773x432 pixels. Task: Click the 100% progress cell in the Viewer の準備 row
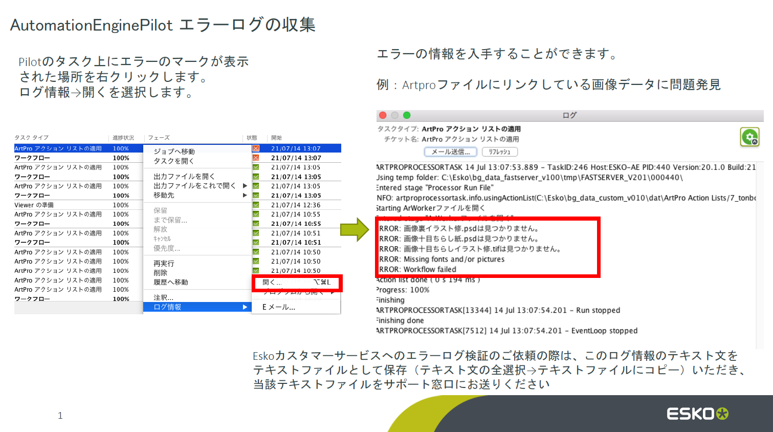[121, 205]
